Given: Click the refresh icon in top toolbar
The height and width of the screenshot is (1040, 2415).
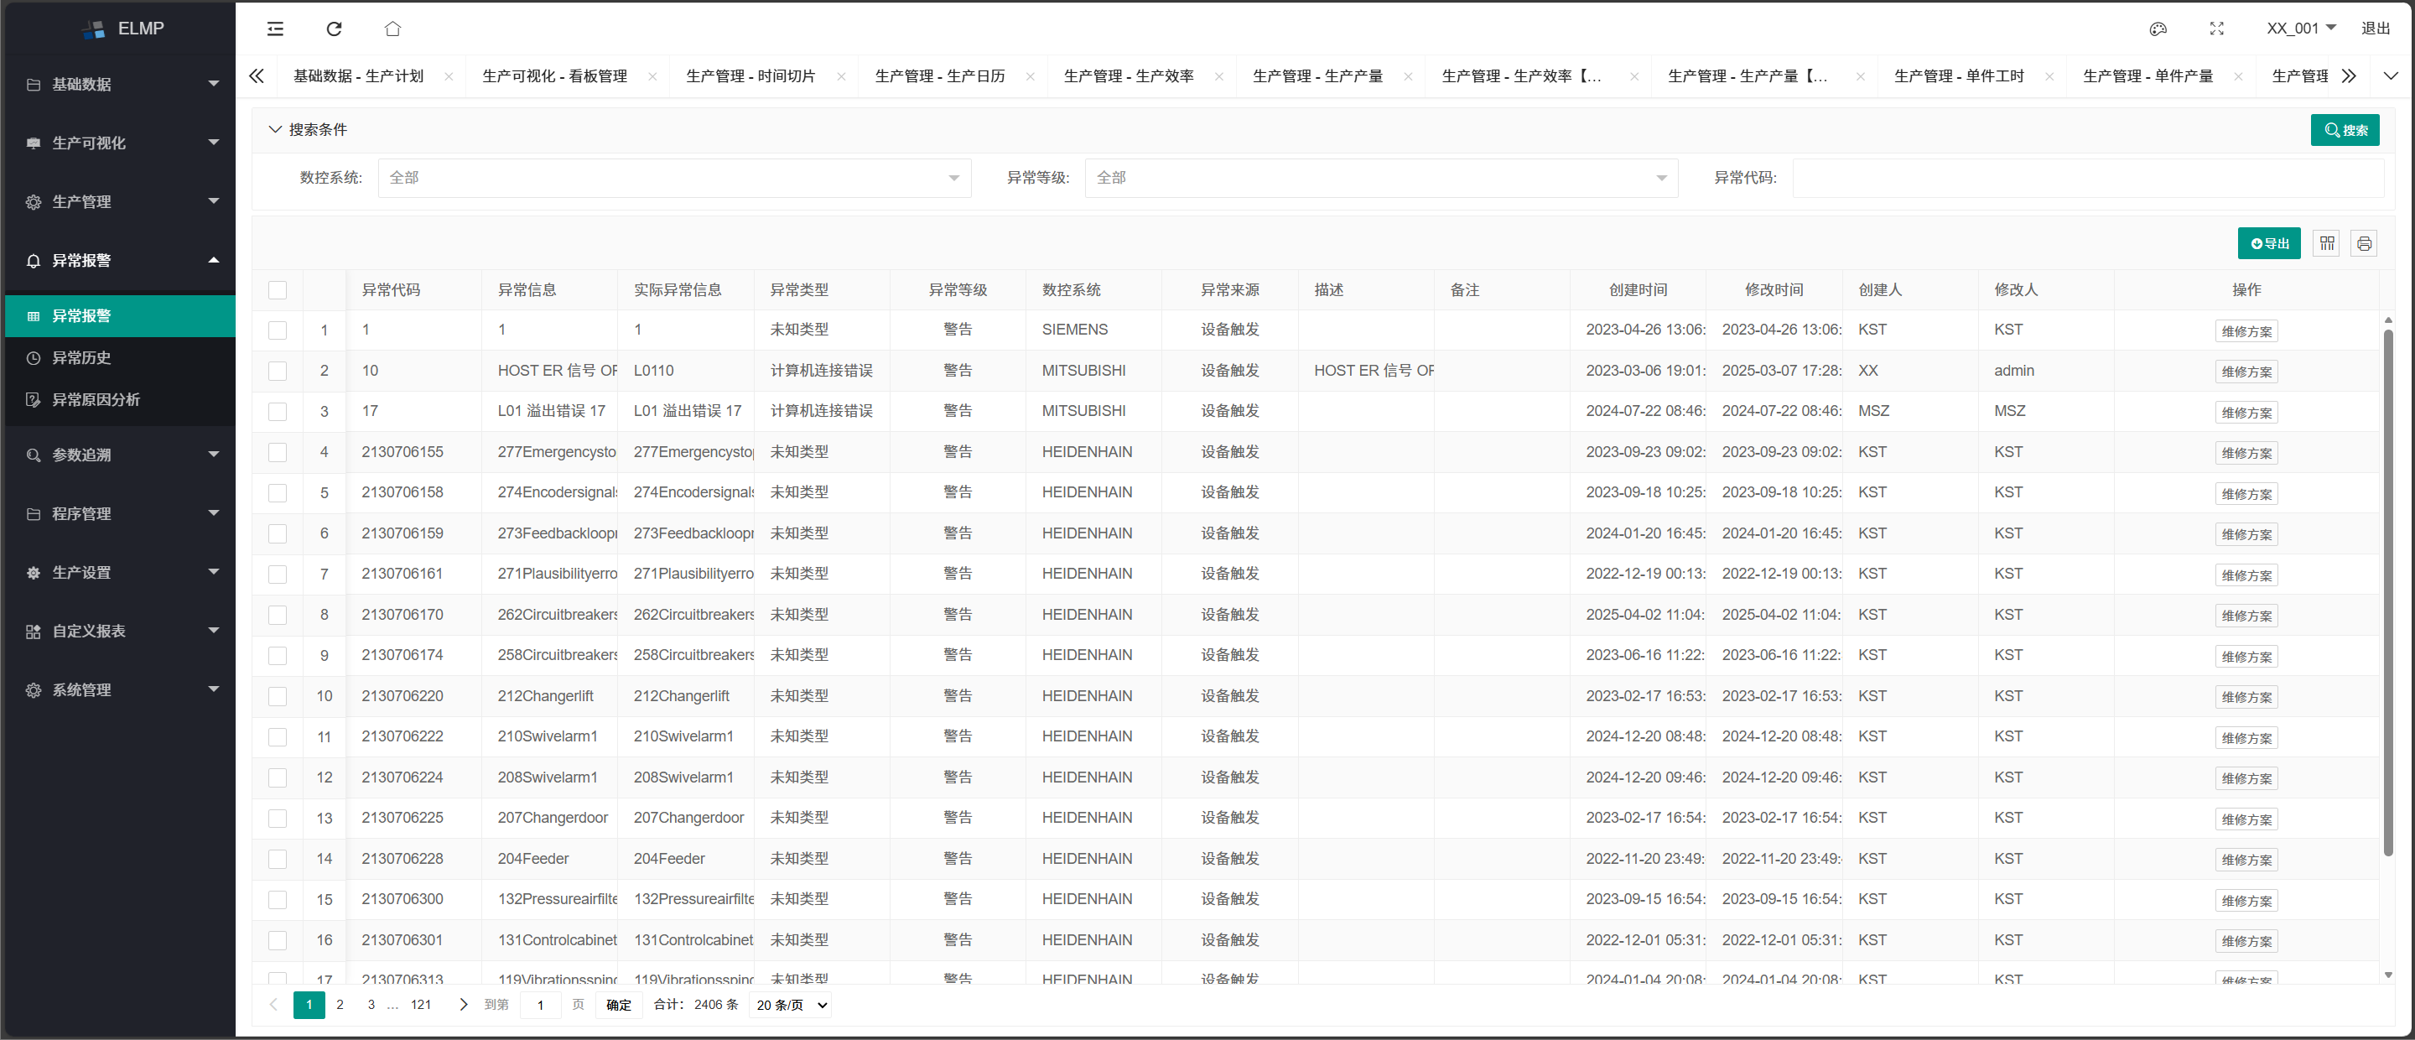Looking at the screenshot, I should (x=334, y=29).
